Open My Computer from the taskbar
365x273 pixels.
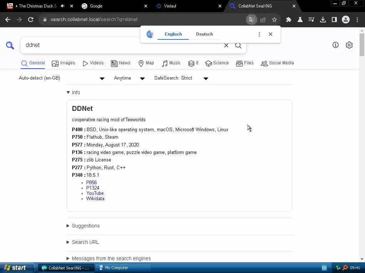pyautogui.click(x=123, y=268)
